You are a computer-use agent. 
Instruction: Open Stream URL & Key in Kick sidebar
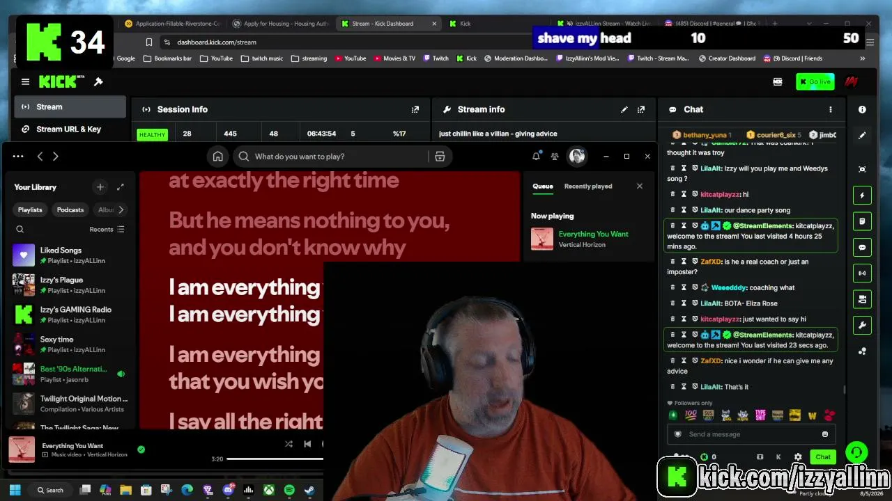click(70, 129)
